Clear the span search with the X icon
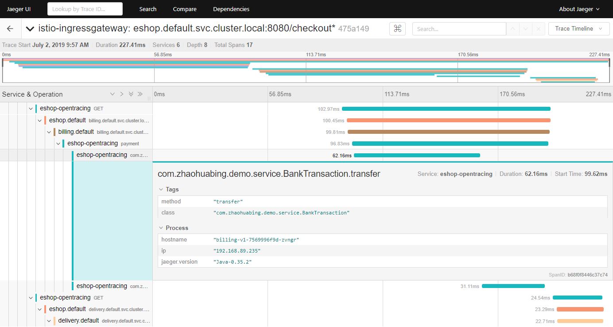 tap(538, 29)
